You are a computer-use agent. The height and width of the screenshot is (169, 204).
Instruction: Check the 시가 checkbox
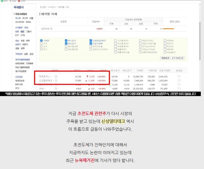41,43
